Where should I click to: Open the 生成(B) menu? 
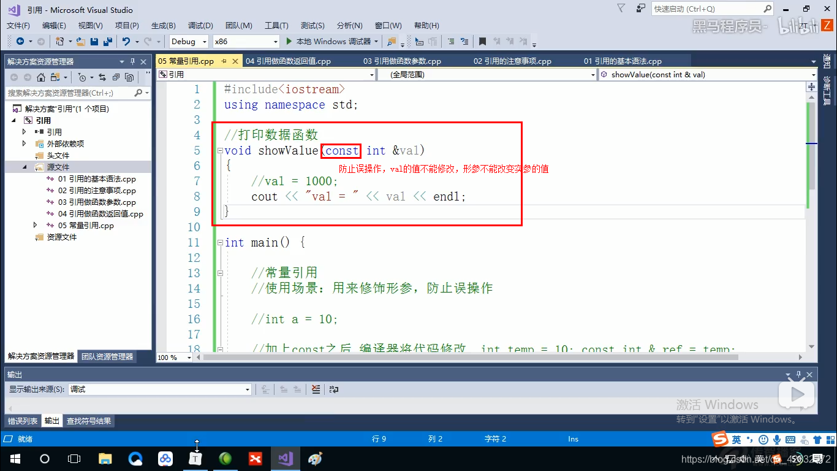(x=163, y=25)
